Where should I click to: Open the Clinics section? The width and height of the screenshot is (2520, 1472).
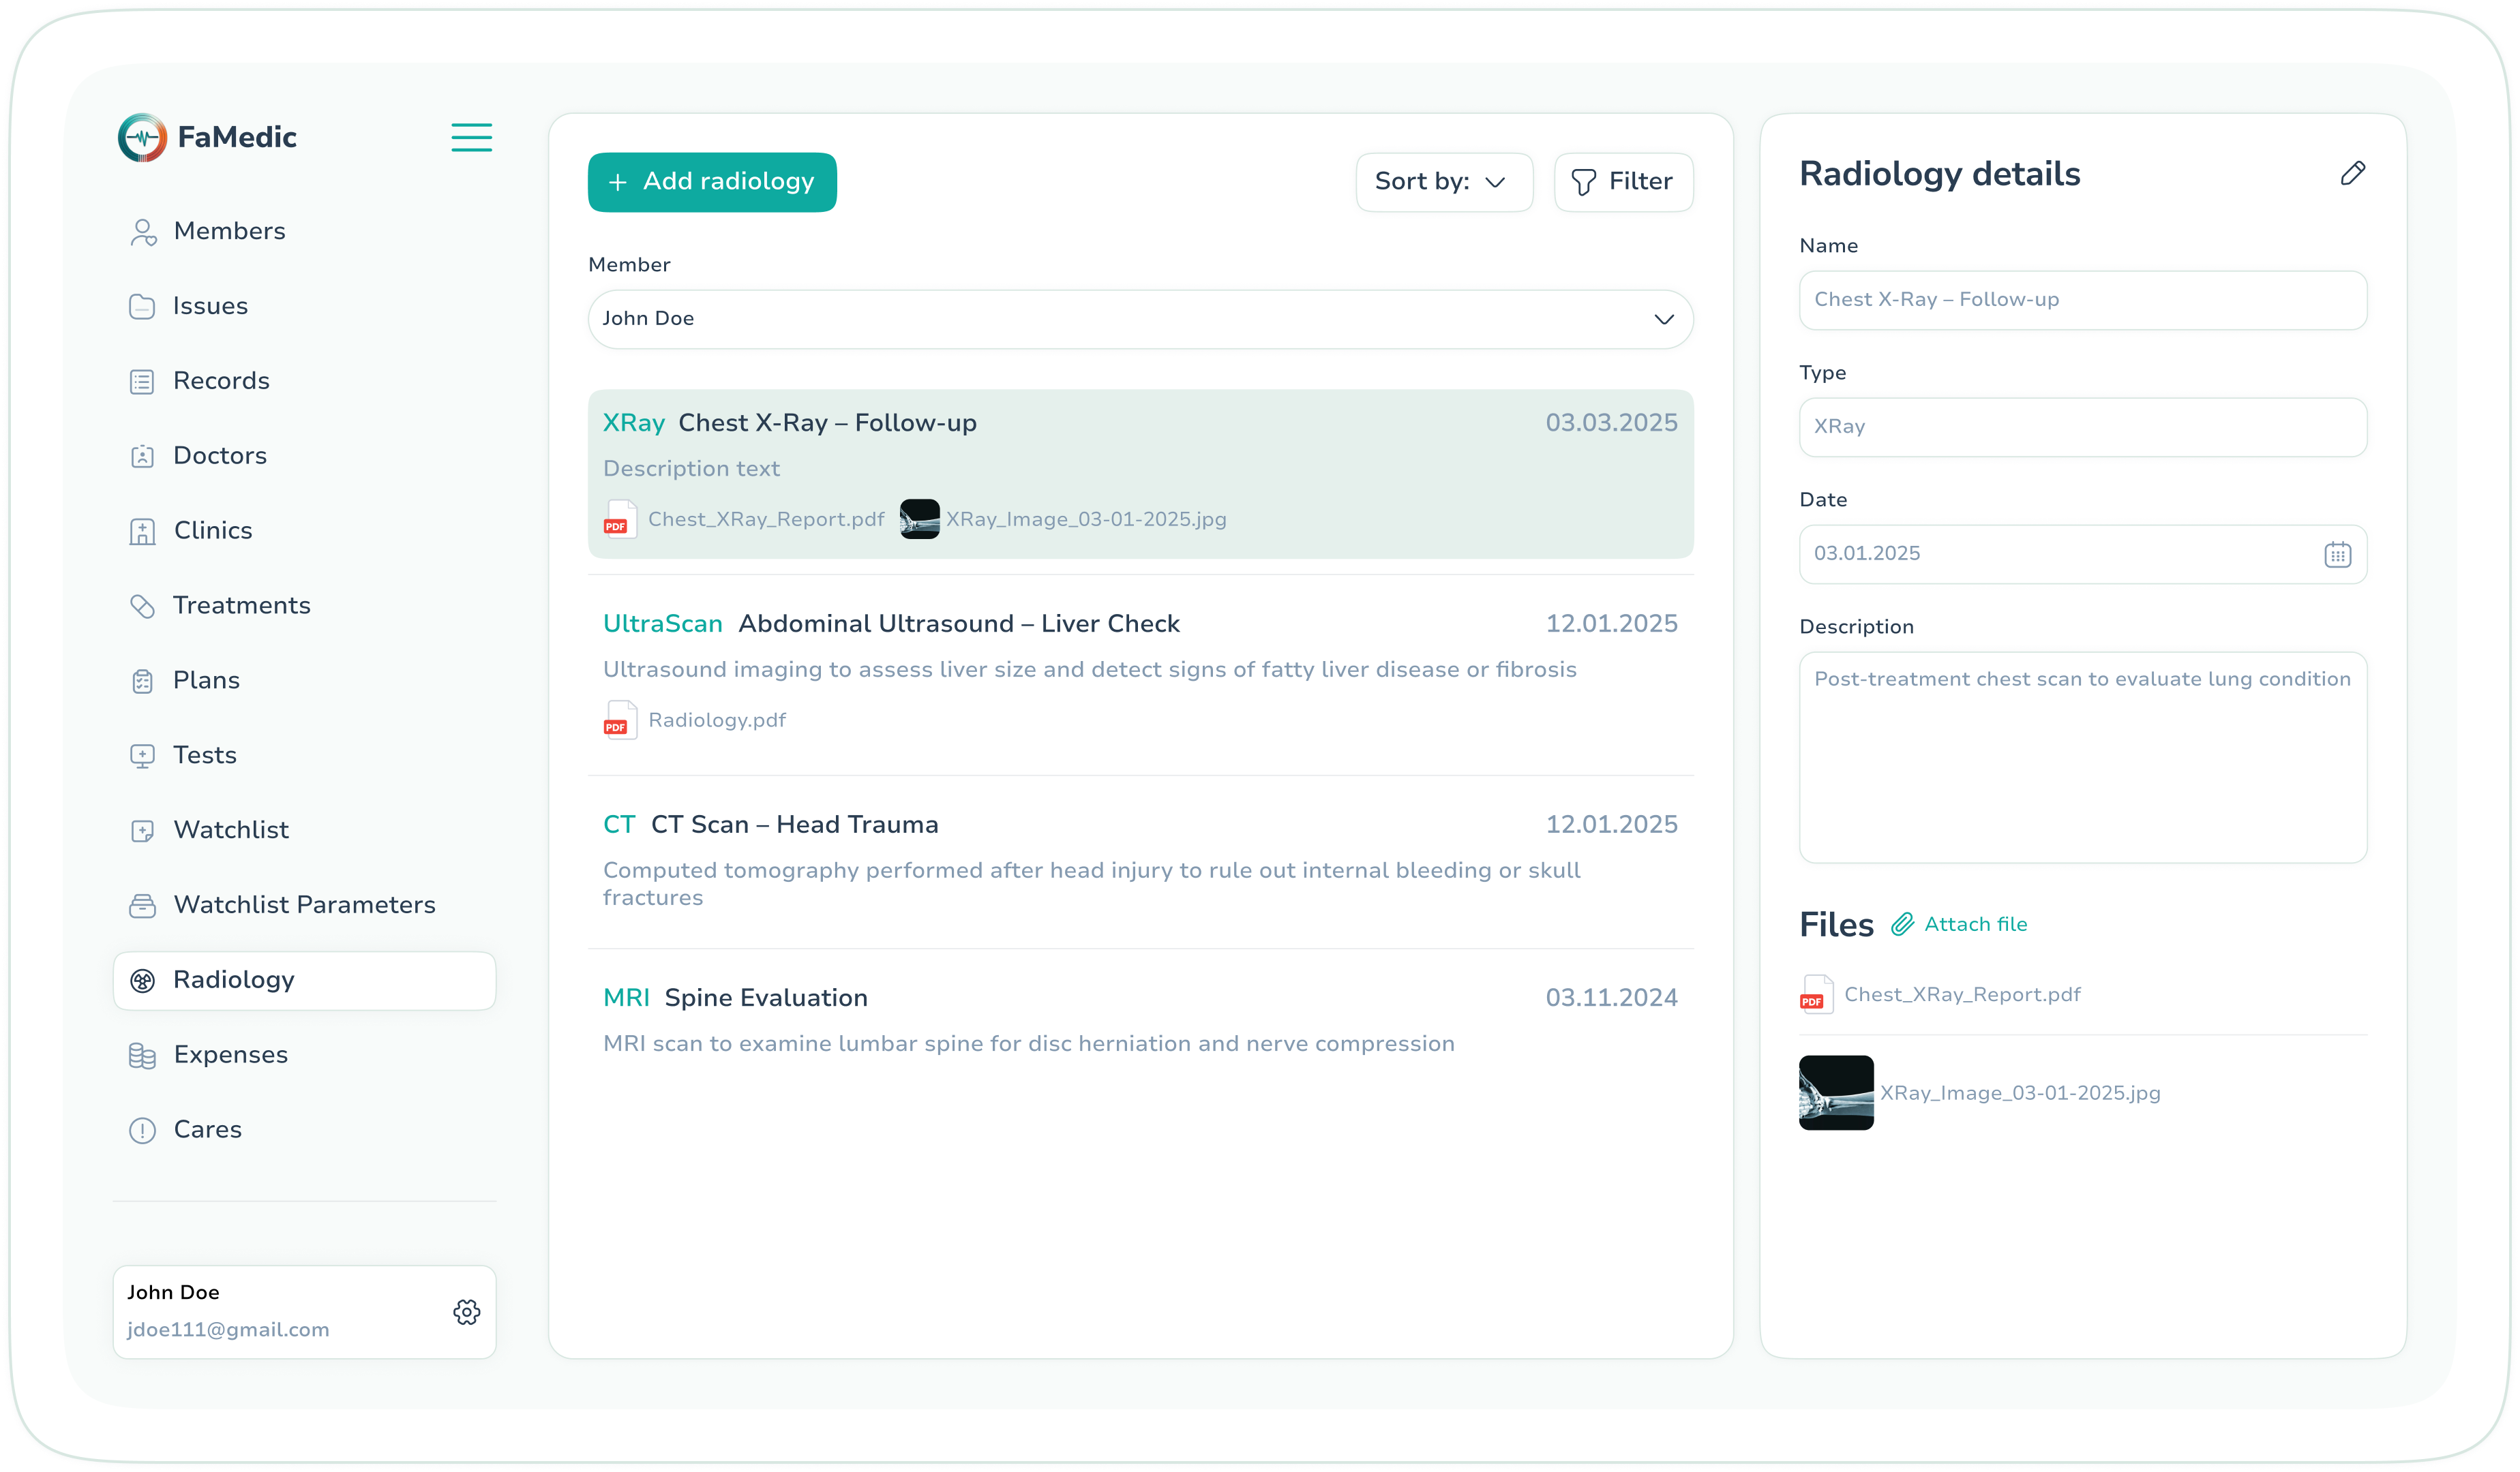tap(304, 531)
